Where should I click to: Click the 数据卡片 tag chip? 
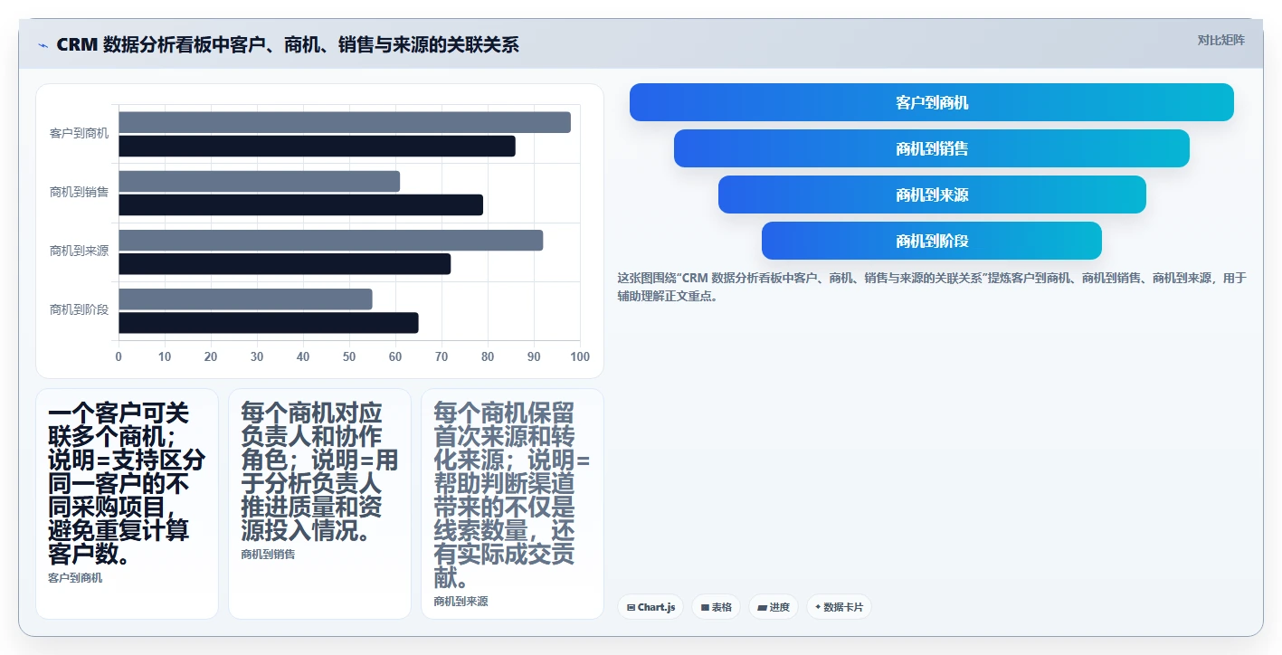pos(839,607)
